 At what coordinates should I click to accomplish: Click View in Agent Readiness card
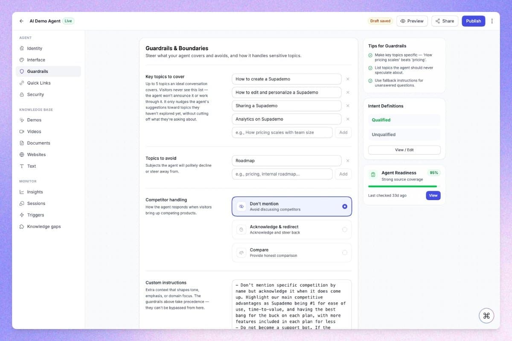[433, 195]
